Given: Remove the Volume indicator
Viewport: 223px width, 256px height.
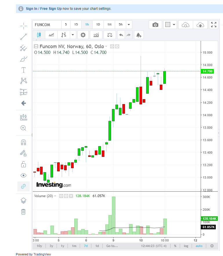Looking at the screenshot, I should (71, 196).
